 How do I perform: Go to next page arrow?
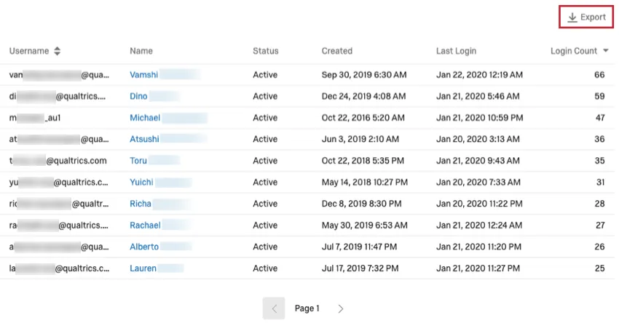pos(340,308)
